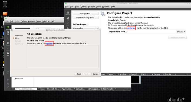Switch to Edit mode in left Qt Creator sidebar
Image resolution: width=191 pixels, height=102 pixels.
(8, 33)
